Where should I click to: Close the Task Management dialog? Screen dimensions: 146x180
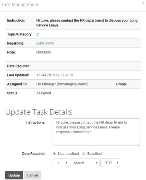click(143, 3)
